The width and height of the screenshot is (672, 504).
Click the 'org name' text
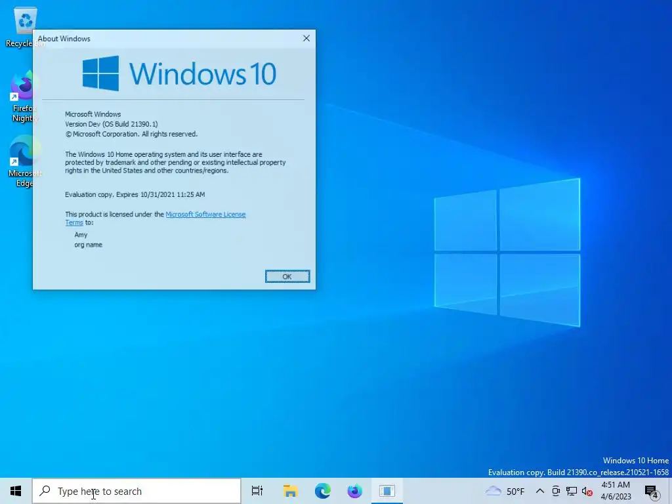pos(89,245)
